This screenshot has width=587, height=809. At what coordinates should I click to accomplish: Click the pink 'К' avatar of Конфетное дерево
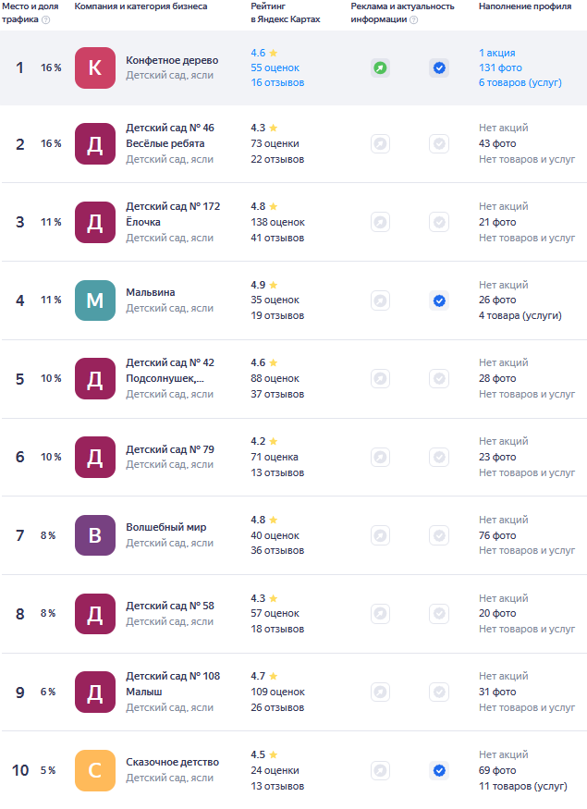tap(95, 67)
